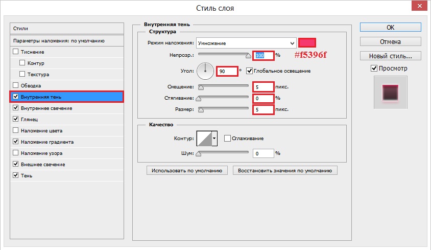431x250 pixels.
Task: Click the Угол angle dial
Action: [205, 71]
